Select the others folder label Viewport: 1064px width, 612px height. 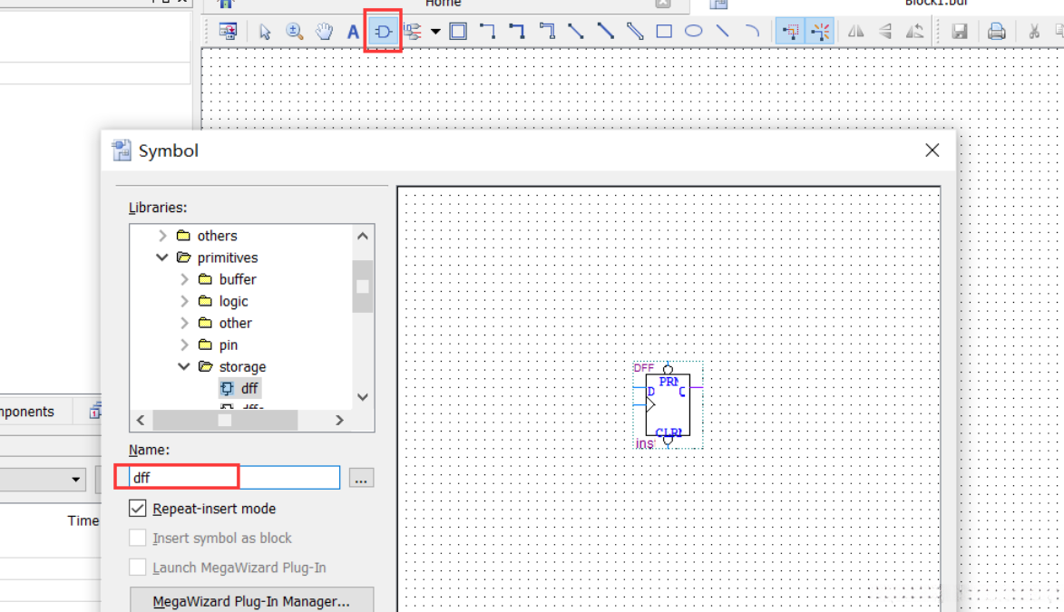coord(217,236)
